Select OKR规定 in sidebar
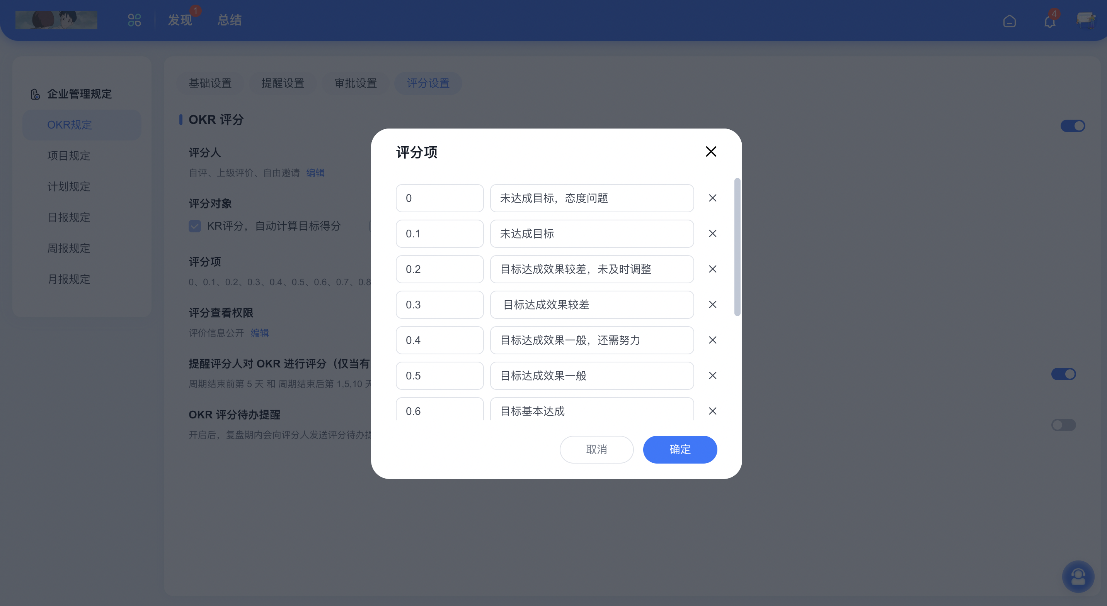 coord(82,125)
